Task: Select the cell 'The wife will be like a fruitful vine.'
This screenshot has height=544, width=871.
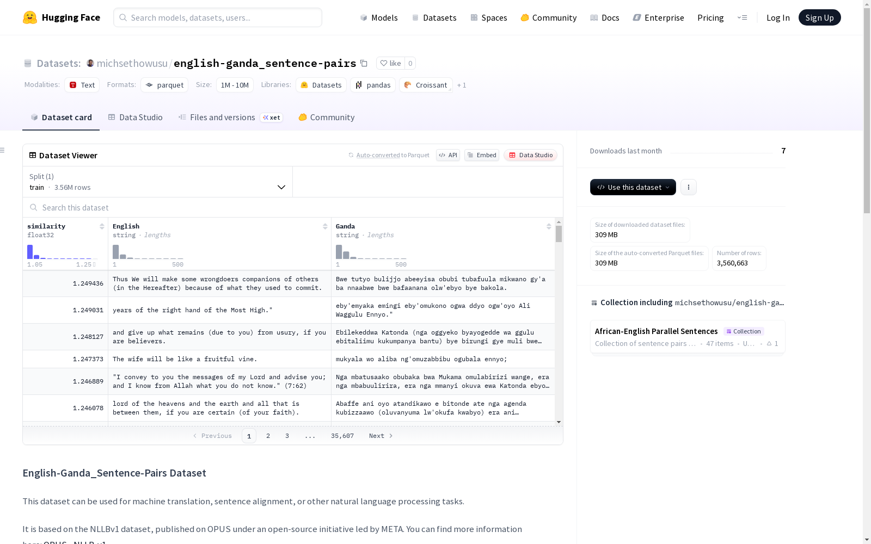Action: (x=219, y=359)
